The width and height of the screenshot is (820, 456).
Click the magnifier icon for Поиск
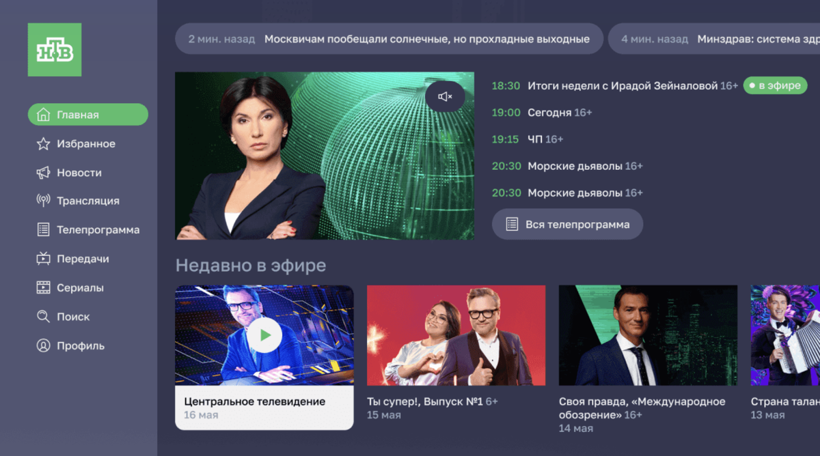pyautogui.click(x=43, y=317)
